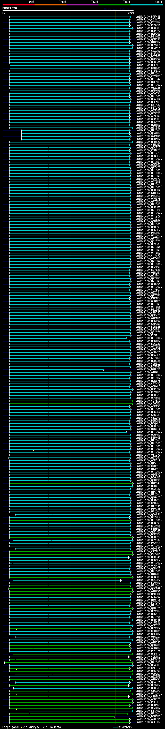Image resolution: width=165 pixels, height=729 pixels.
Task: Select hit UniRef100_Q0CRC0
Action: click(148, 412)
